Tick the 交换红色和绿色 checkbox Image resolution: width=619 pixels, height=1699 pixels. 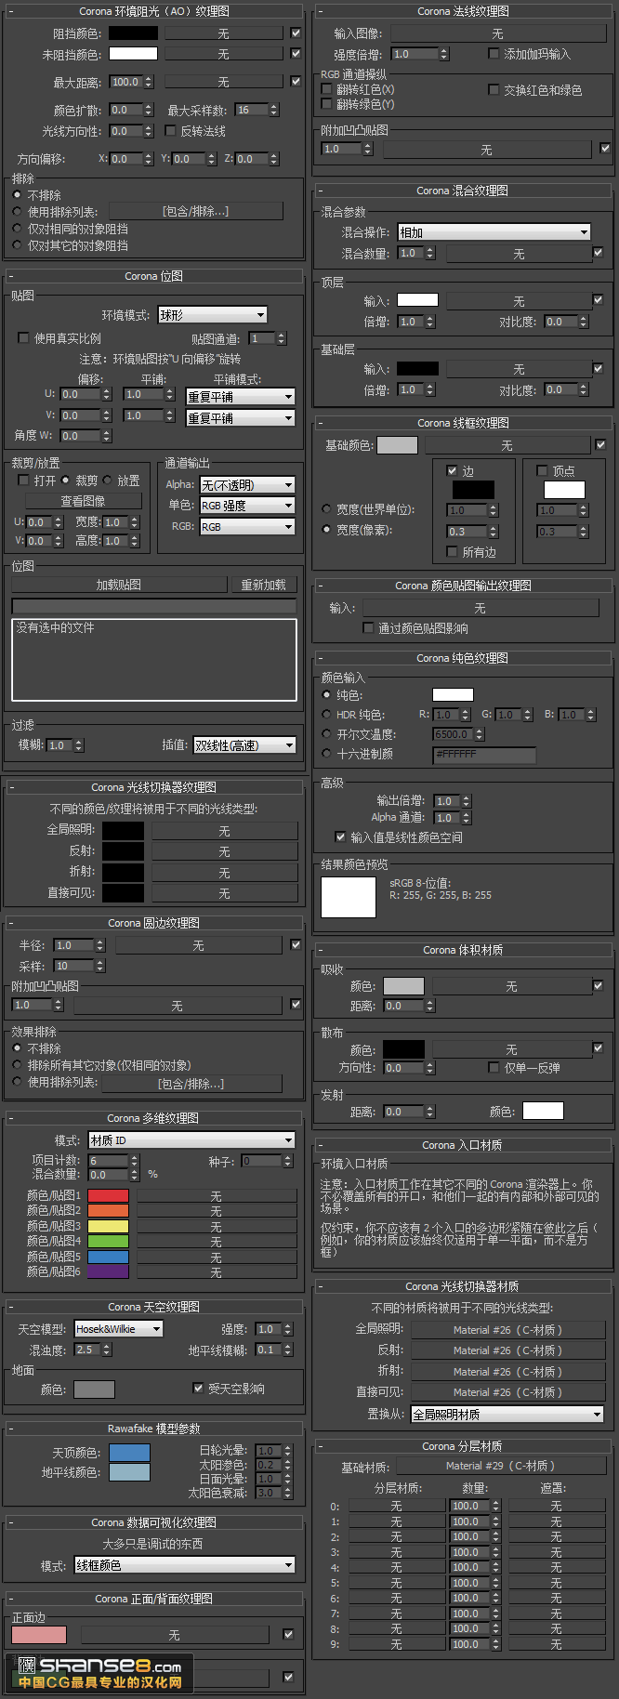point(494,90)
